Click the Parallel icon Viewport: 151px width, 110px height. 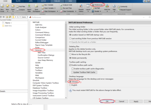point(93,11)
